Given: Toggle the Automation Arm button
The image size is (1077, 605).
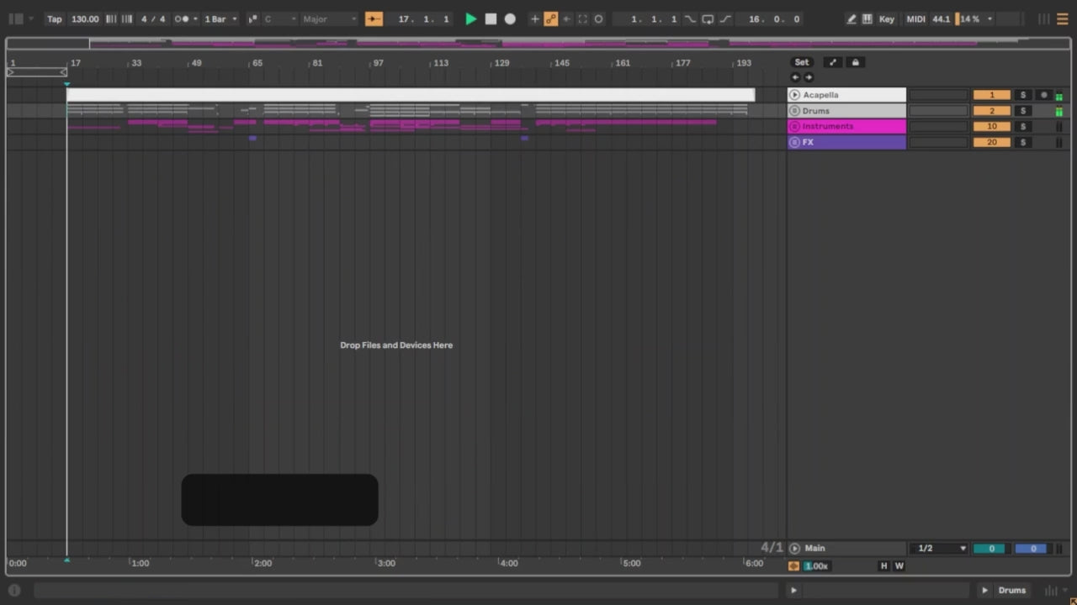Looking at the screenshot, I should coord(550,18).
